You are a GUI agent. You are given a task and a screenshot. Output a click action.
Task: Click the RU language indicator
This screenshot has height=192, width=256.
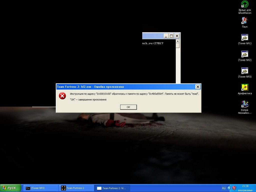click(x=224, y=188)
